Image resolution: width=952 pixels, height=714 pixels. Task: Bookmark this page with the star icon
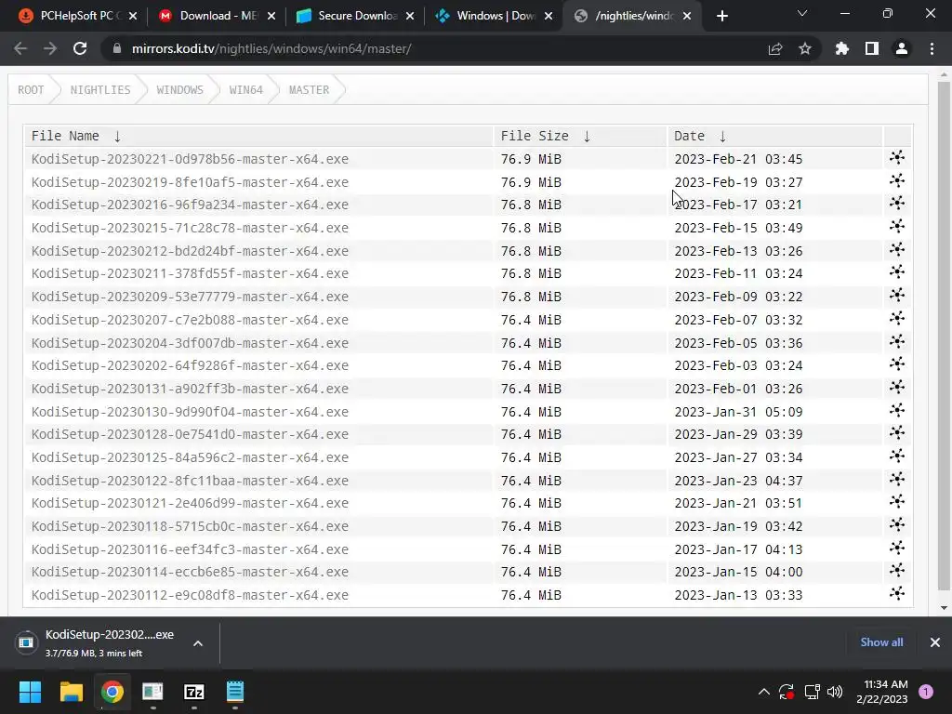click(x=805, y=48)
